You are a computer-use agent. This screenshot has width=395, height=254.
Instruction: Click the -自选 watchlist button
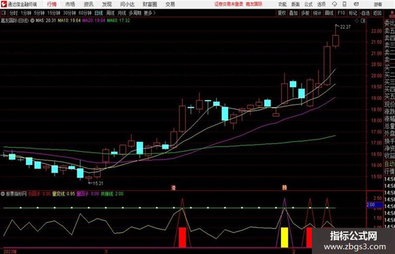click(365, 13)
